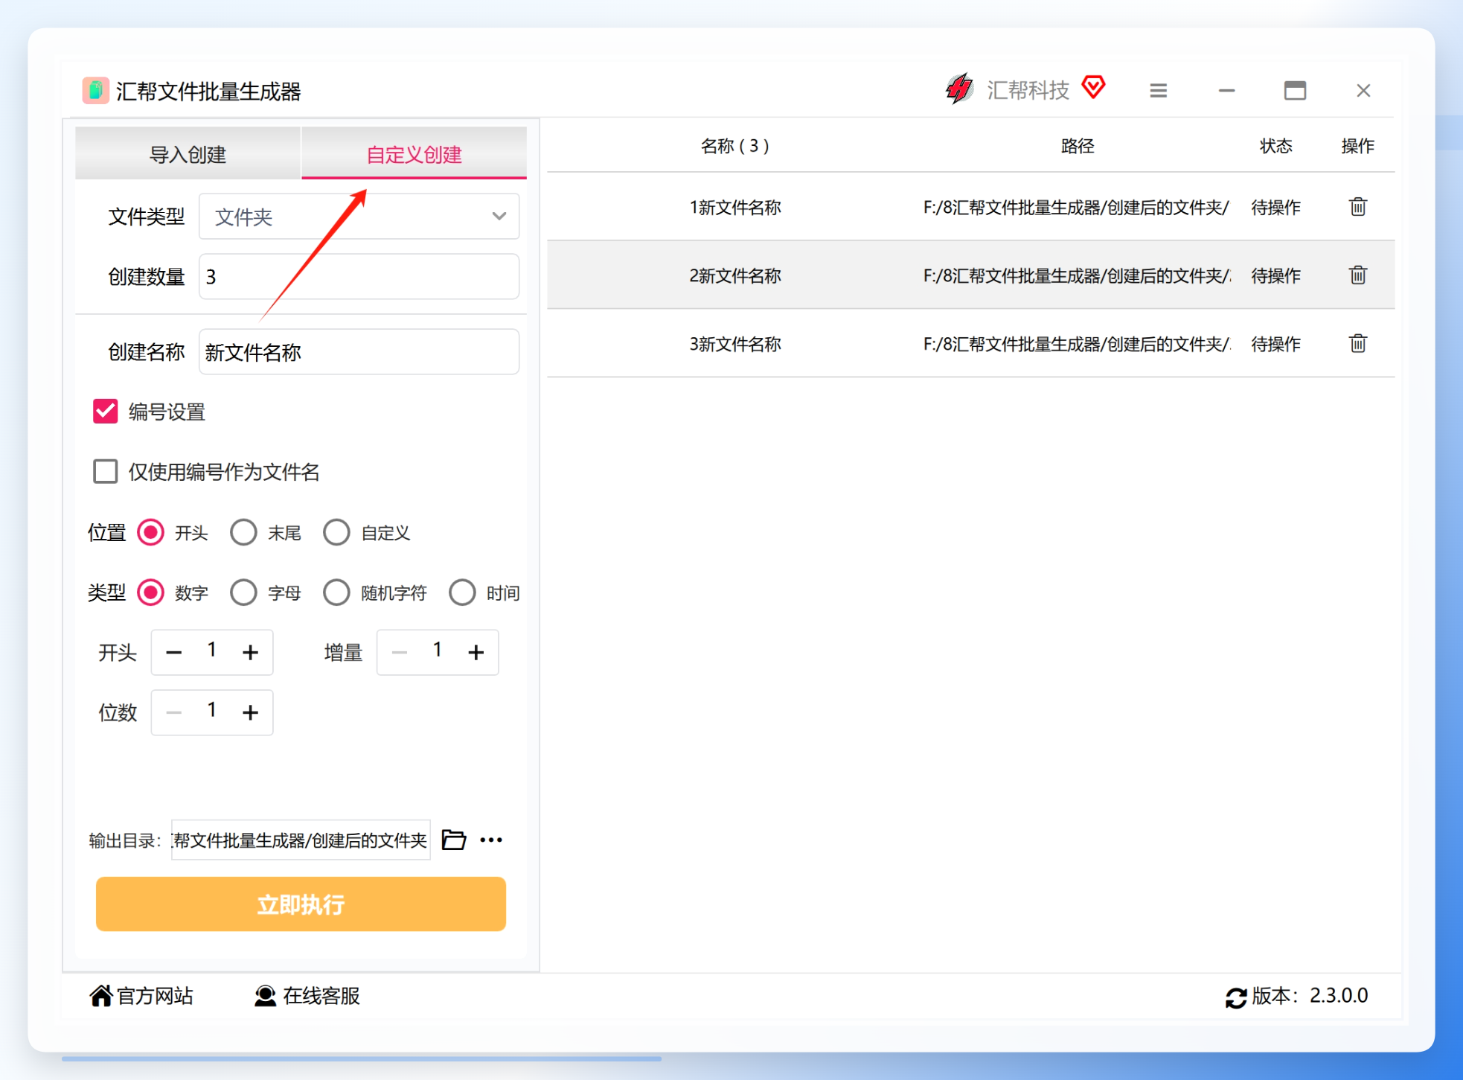Select 末尾 position radio button
This screenshot has height=1080, width=1463.
243,532
